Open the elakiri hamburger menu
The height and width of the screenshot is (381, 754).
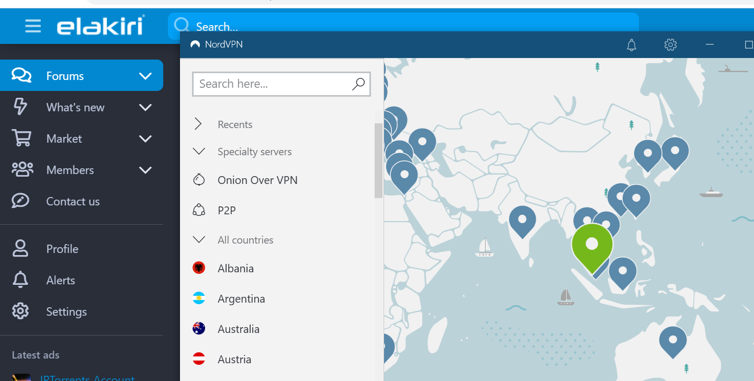[33, 26]
